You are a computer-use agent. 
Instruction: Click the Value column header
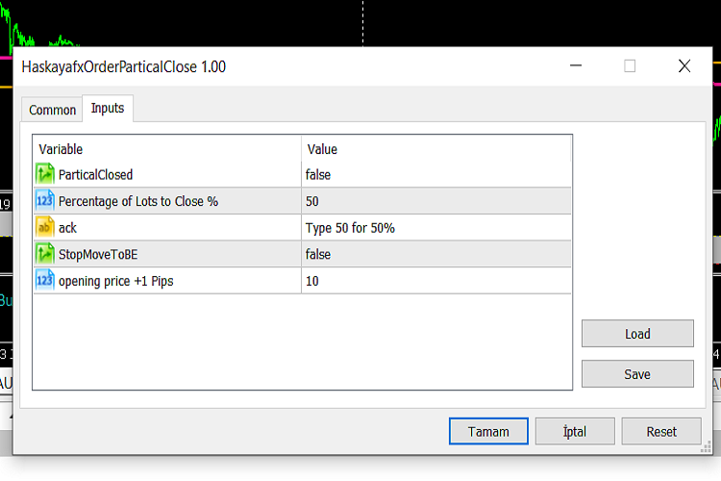tap(435, 149)
